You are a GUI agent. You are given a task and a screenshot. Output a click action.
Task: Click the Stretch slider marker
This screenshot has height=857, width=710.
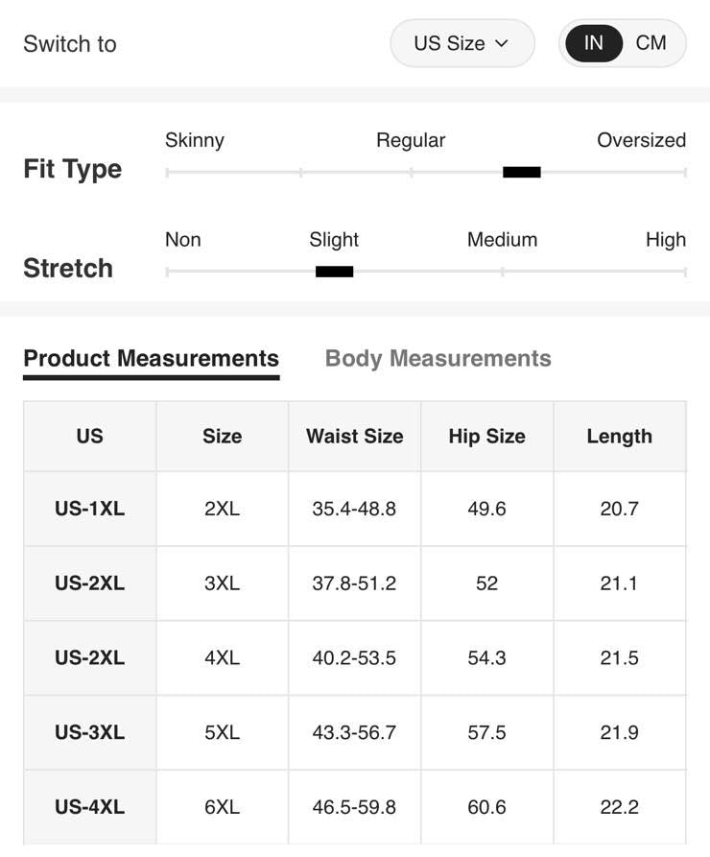(334, 272)
